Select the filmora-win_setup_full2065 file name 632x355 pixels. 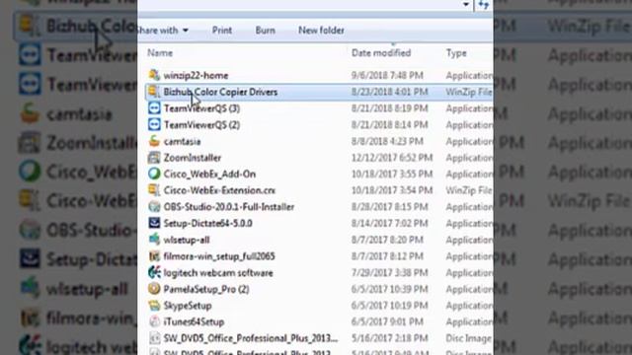tap(219, 256)
